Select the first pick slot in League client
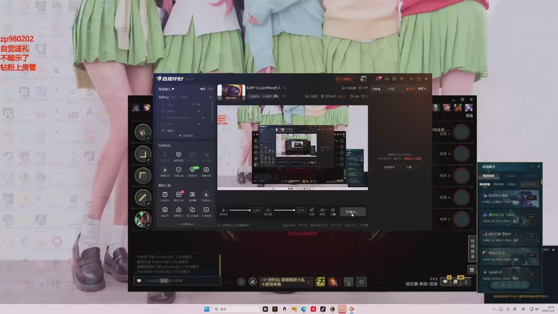This screenshot has height=314, width=558. (x=143, y=132)
